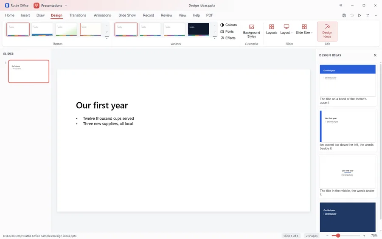Open the Layouts gallery
The width and height of the screenshot is (382, 239).
(x=271, y=29)
